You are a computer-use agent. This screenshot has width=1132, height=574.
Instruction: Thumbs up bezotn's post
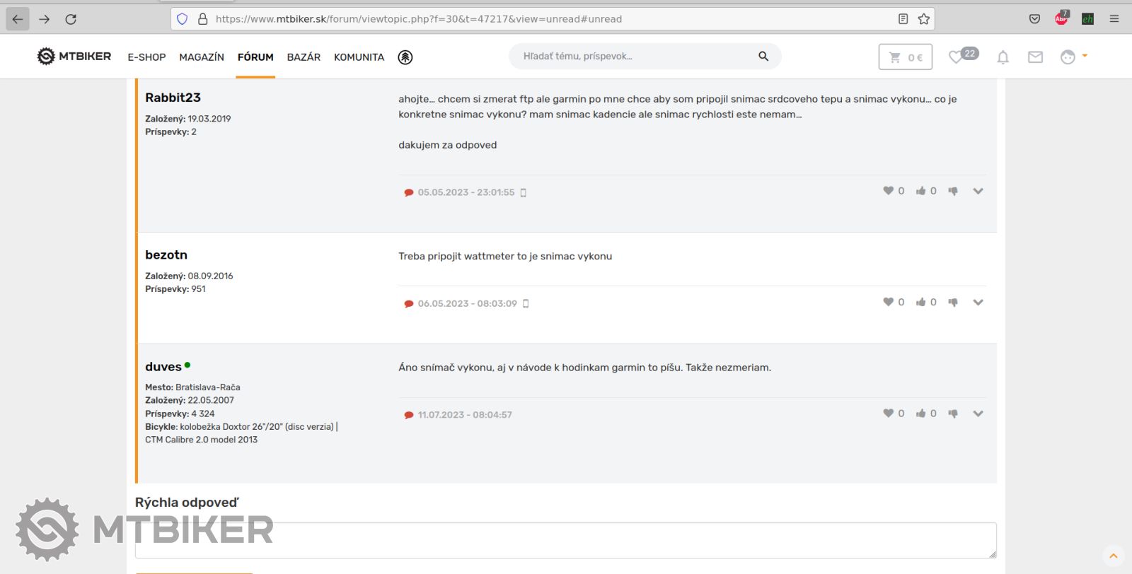click(x=920, y=303)
